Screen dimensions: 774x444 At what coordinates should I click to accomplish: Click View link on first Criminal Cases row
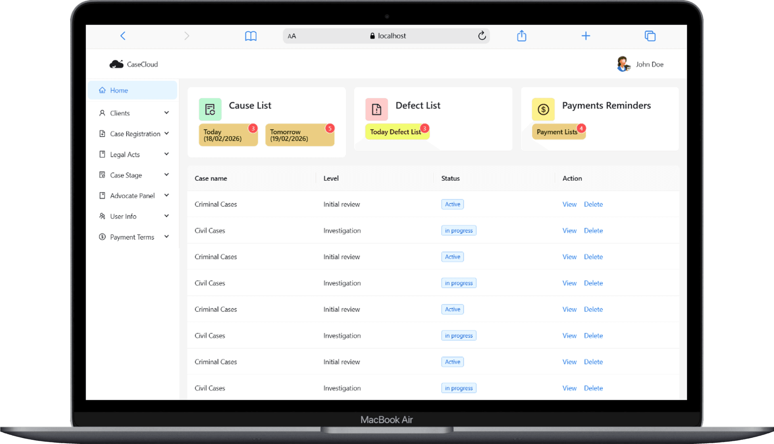pos(569,204)
